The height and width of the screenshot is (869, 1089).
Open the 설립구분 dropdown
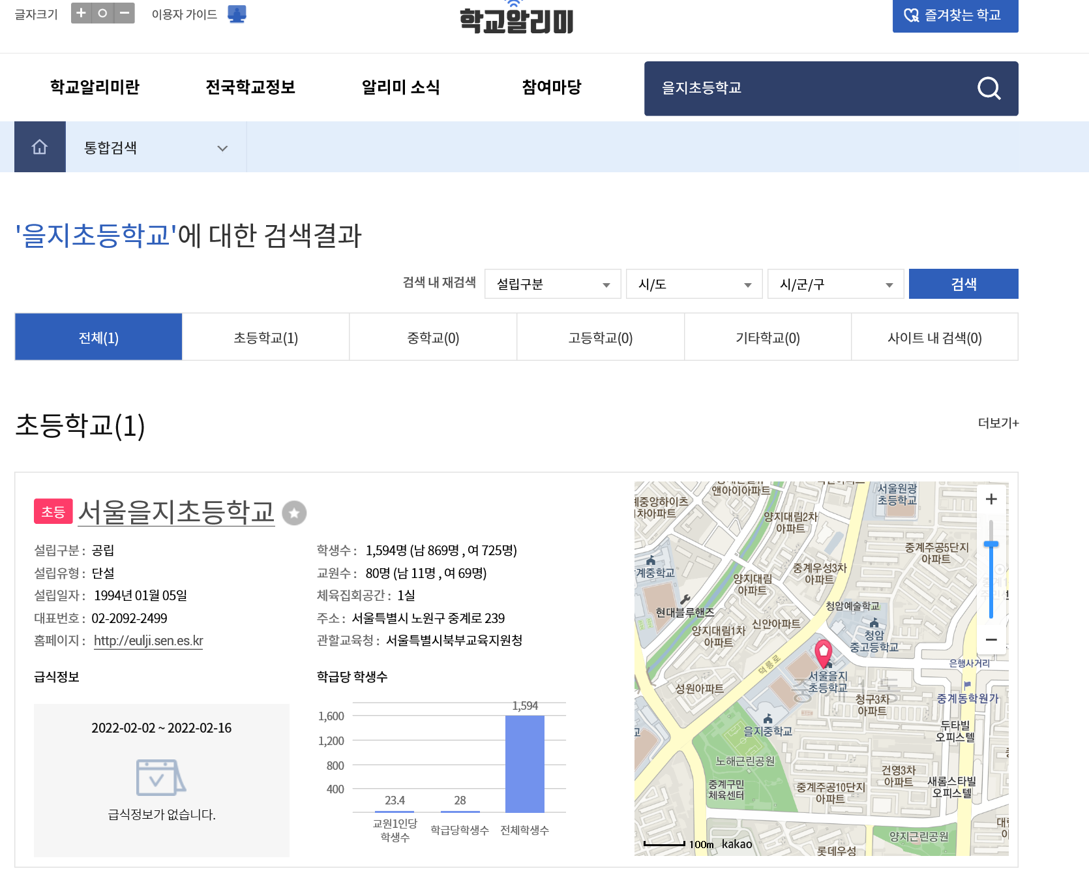coord(552,284)
